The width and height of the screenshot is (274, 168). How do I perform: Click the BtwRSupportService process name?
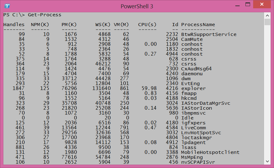coord(209,34)
